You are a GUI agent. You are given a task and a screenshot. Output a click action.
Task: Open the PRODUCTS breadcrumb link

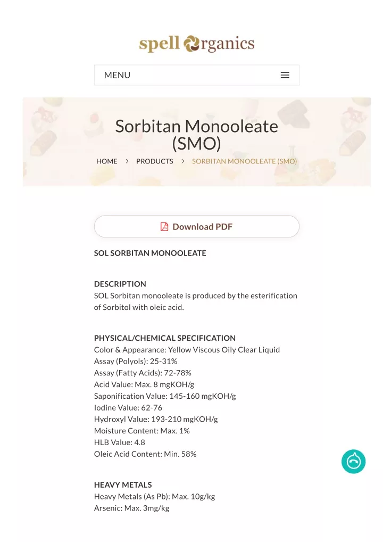[x=154, y=161]
